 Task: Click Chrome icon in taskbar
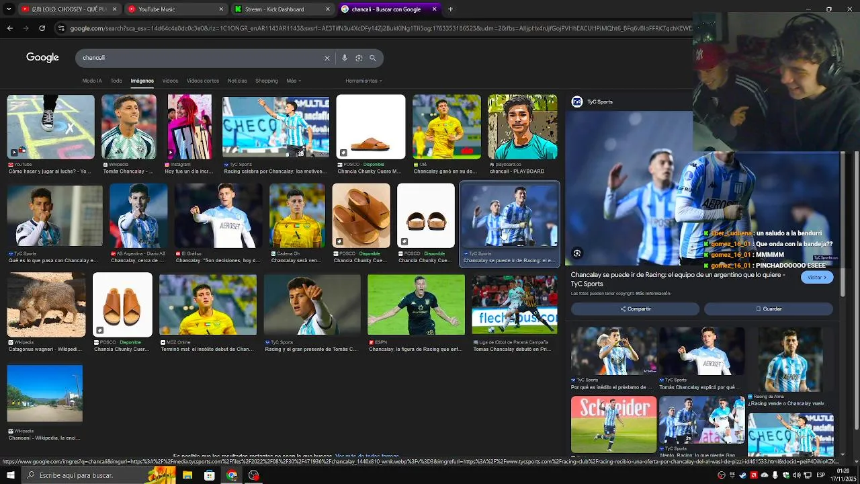[x=232, y=475]
